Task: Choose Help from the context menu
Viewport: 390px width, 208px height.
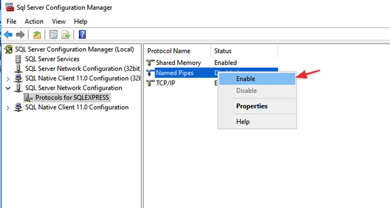Action: (257, 121)
